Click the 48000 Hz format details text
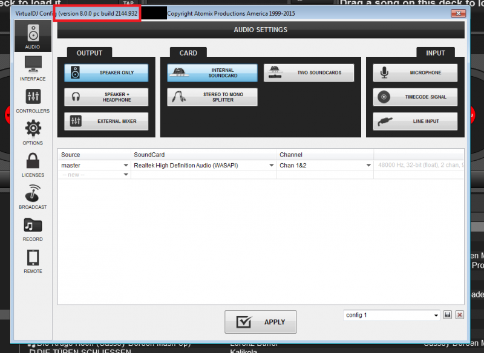 420,165
